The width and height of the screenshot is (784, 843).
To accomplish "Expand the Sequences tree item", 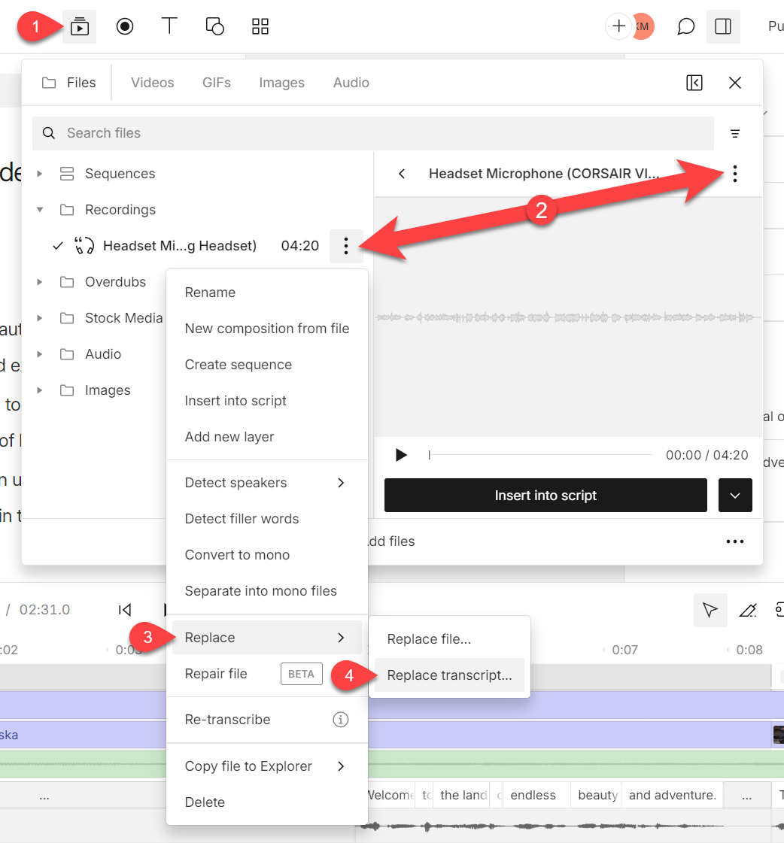I will click(40, 173).
